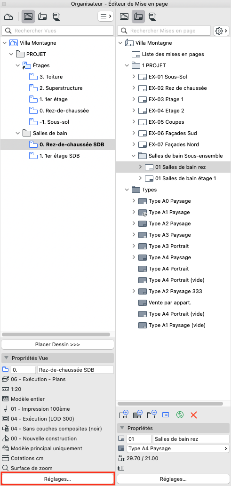Click the right pane horizontal scrollbar
This screenshot has width=231, height=486.
coord(170,404)
